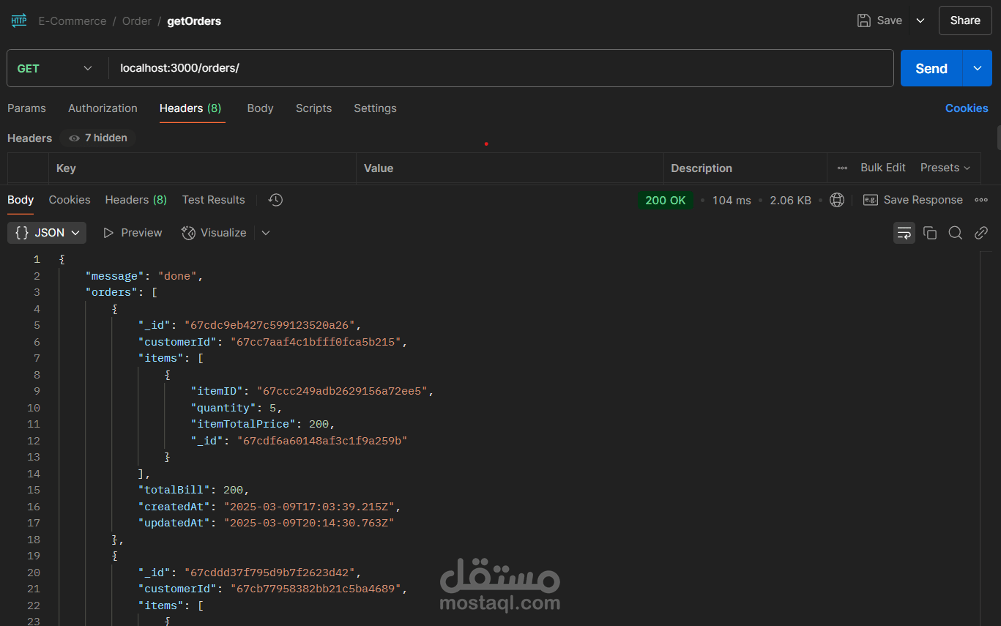Expand the Send button dropdown arrow
This screenshot has height=626, width=1001.
977,67
